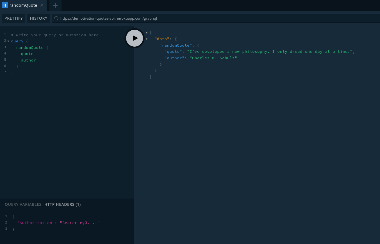
Task: Click the 'author' field on line 5
Action: click(x=28, y=60)
